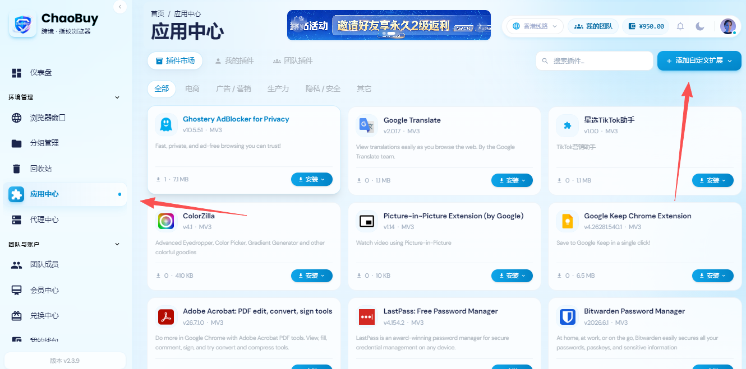Click the Bitwarden shield icon
The height and width of the screenshot is (369, 746).
tap(567, 317)
